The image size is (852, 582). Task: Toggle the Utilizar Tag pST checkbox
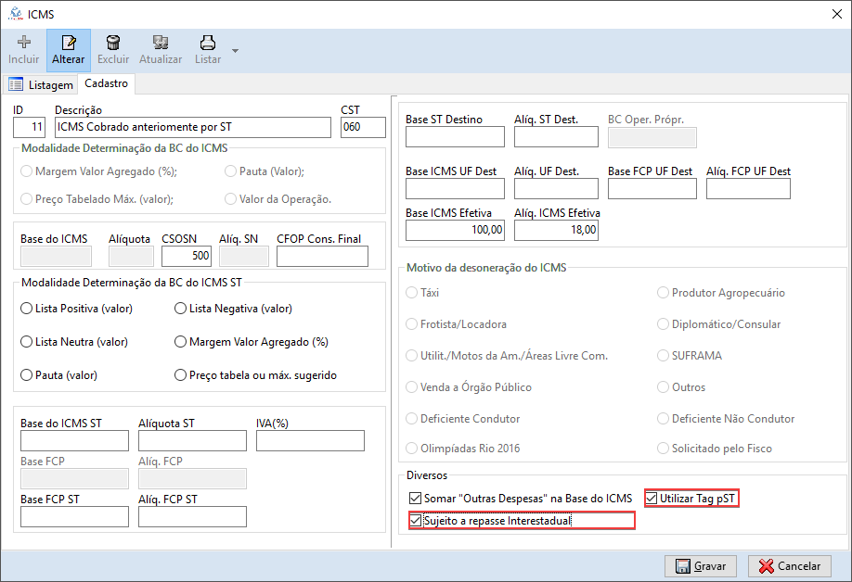click(x=652, y=499)
